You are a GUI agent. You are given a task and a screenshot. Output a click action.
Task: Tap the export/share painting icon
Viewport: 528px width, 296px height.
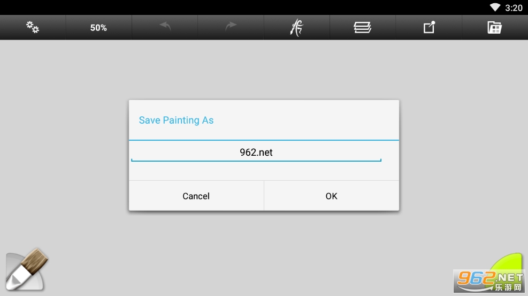(429, 28)
